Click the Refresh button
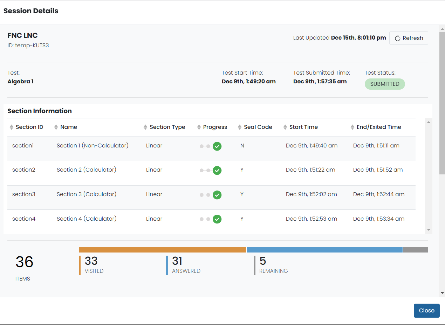The width and height of the screenshot is (445, 325). click(x=409, y=38)
